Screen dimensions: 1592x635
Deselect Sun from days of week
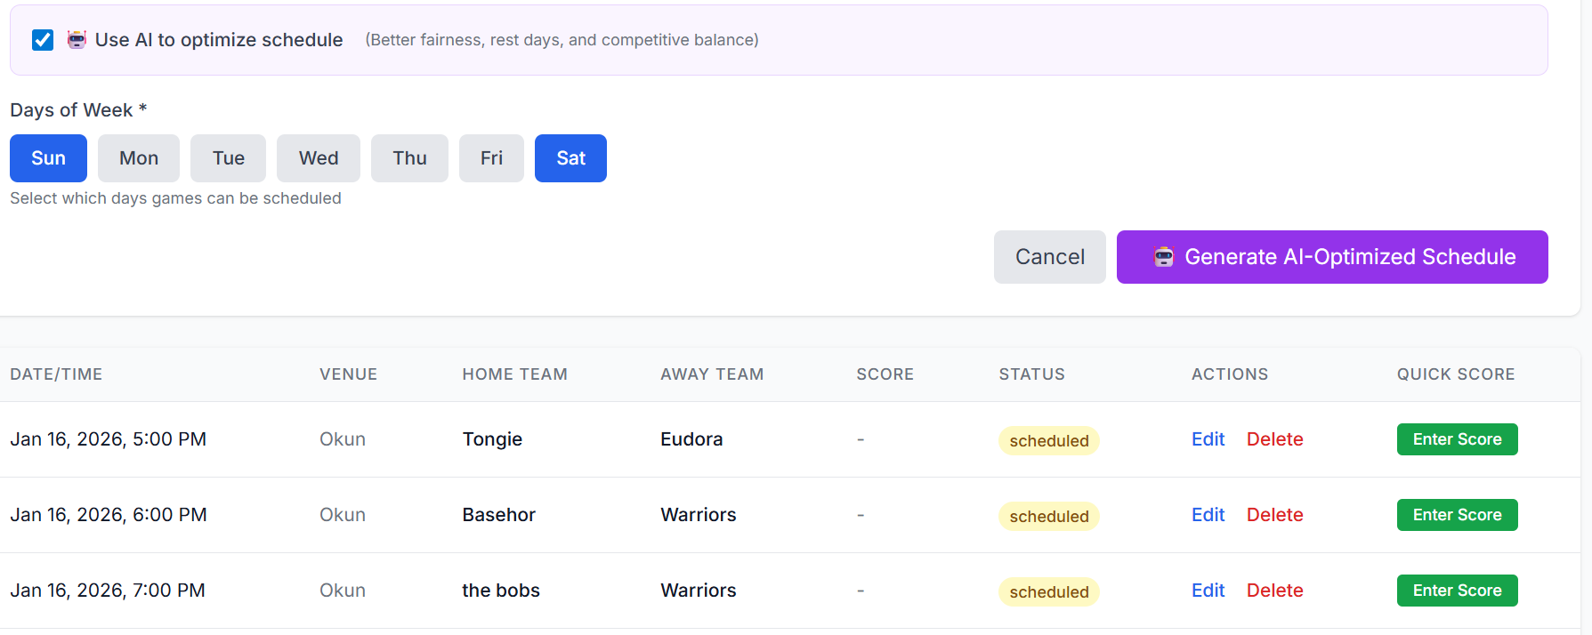[x=48, y=158]
